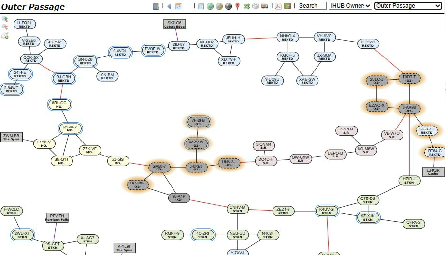Select highlighted node T0DT-T
Viewport: 446px width, 255px height.
pyautogui.click(x=409, y=78)
